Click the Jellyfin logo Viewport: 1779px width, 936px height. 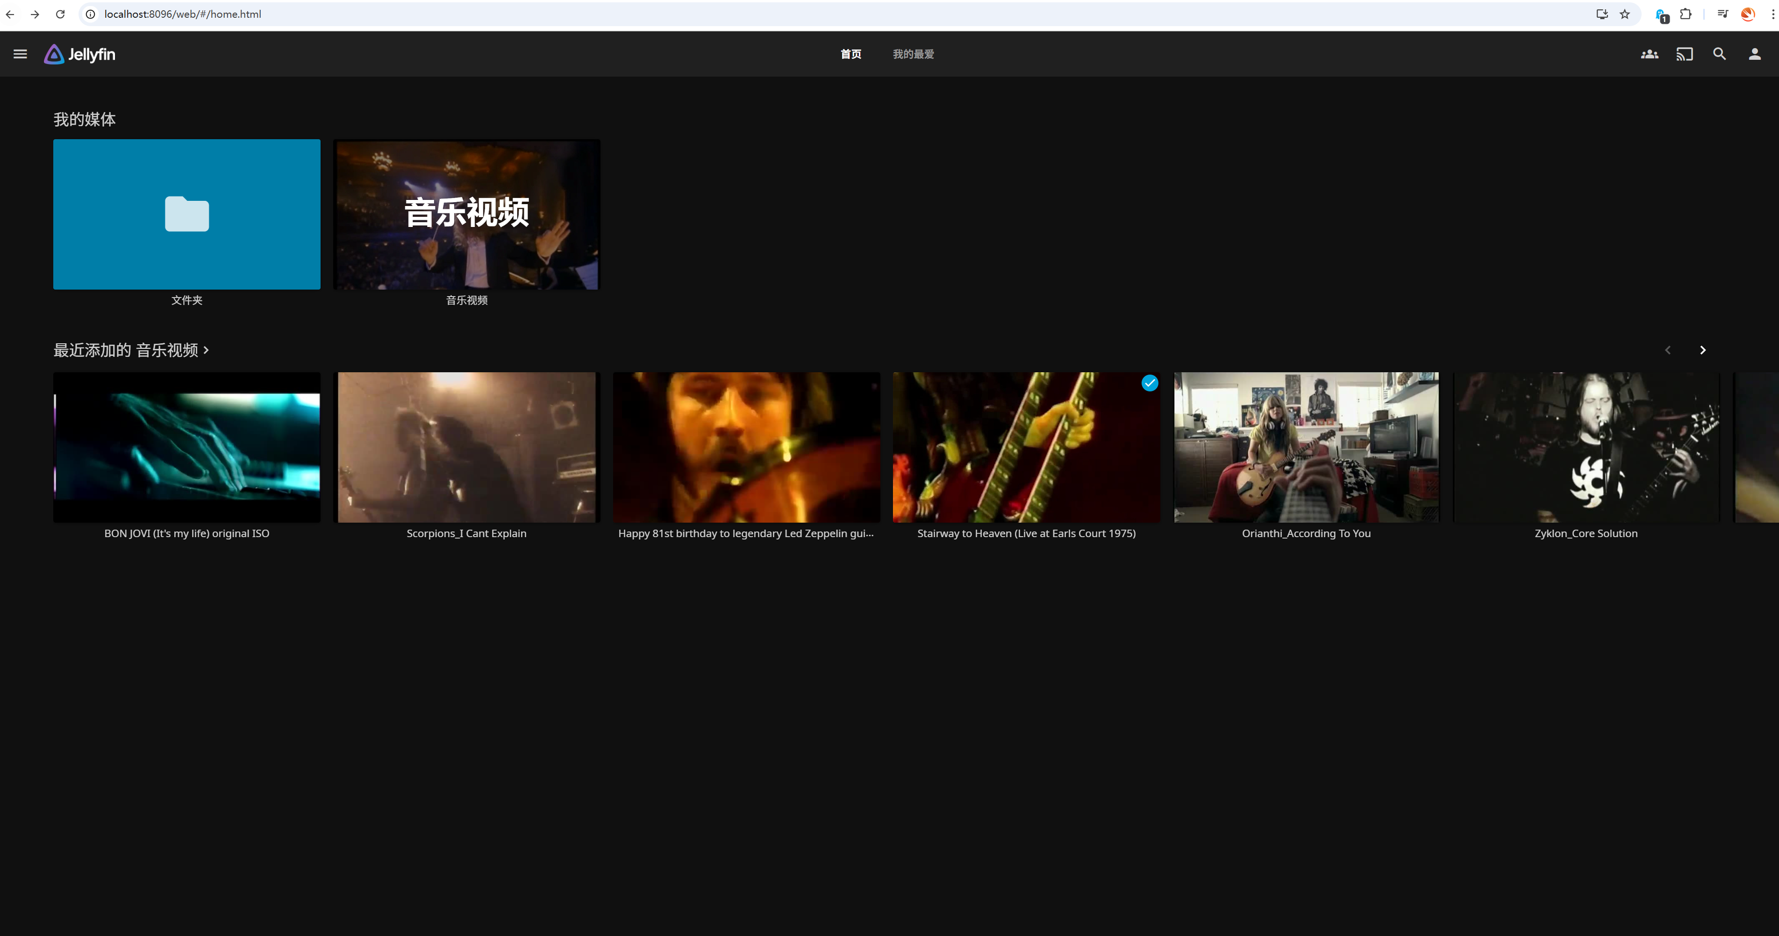tap(80, 54)
